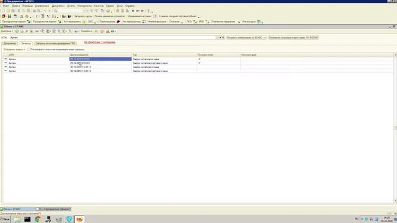Click the search text field in main toolbar
The width and height of the screenshot is (397, 223).
tap(71, 11)
